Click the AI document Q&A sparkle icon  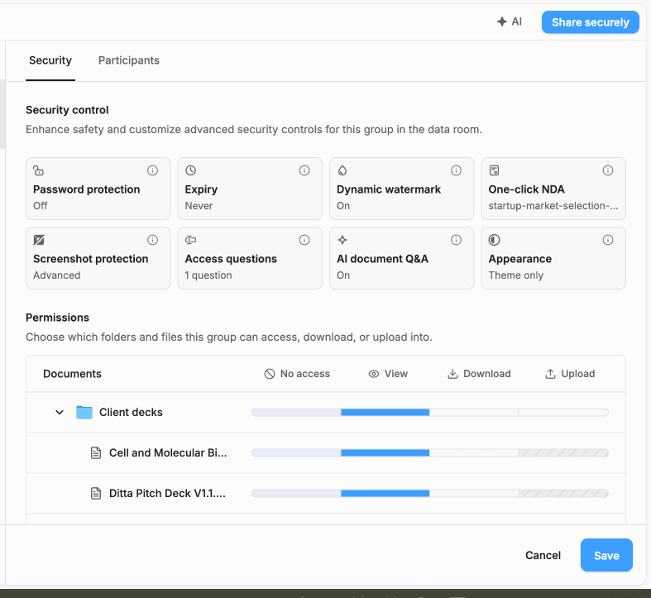click(342, 240)
